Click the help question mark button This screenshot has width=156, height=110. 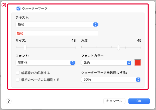coord(9,101)
